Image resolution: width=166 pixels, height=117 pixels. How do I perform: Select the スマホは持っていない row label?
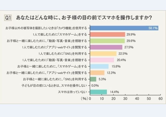72,92
